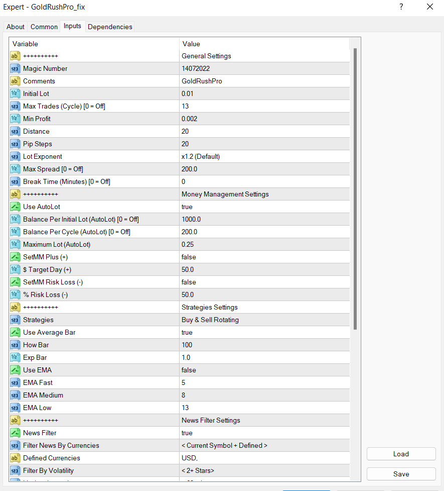Viewport: 444px width, 491px height.
Task: Click the integer icon beside Break Time (Minutes)
Action: (x=15, y=181)
